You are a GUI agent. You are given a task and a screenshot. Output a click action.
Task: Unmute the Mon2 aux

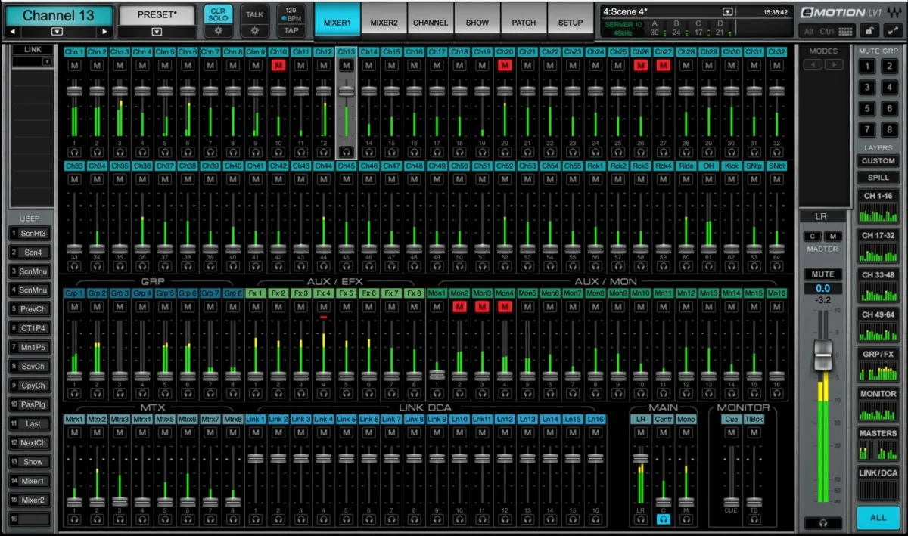pos(459,307)
